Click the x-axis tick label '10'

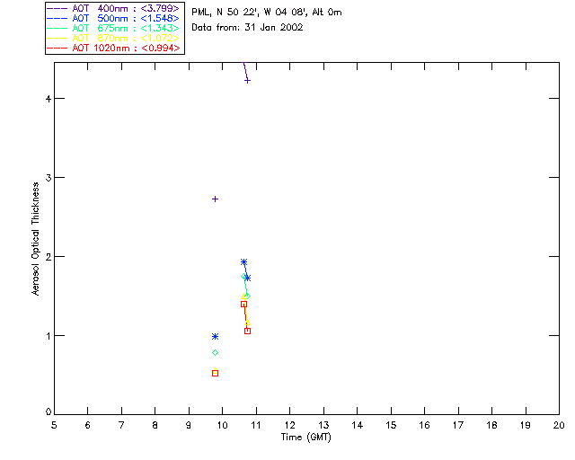tap(222, 425)
